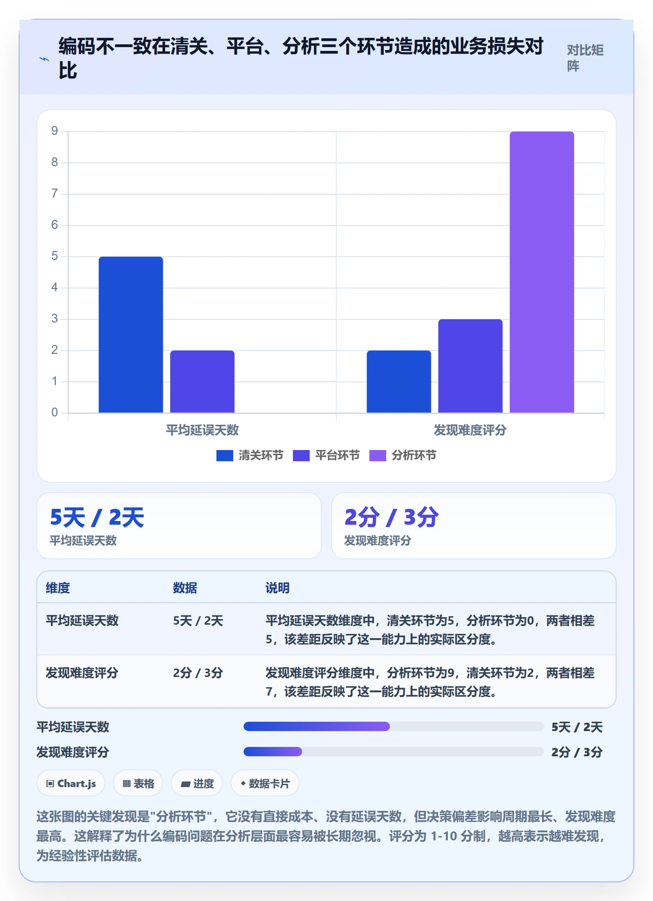Click the 平均延误天数 row name cell in table
The height and width of the screenshot is (901, 653).
pos(82,620)
